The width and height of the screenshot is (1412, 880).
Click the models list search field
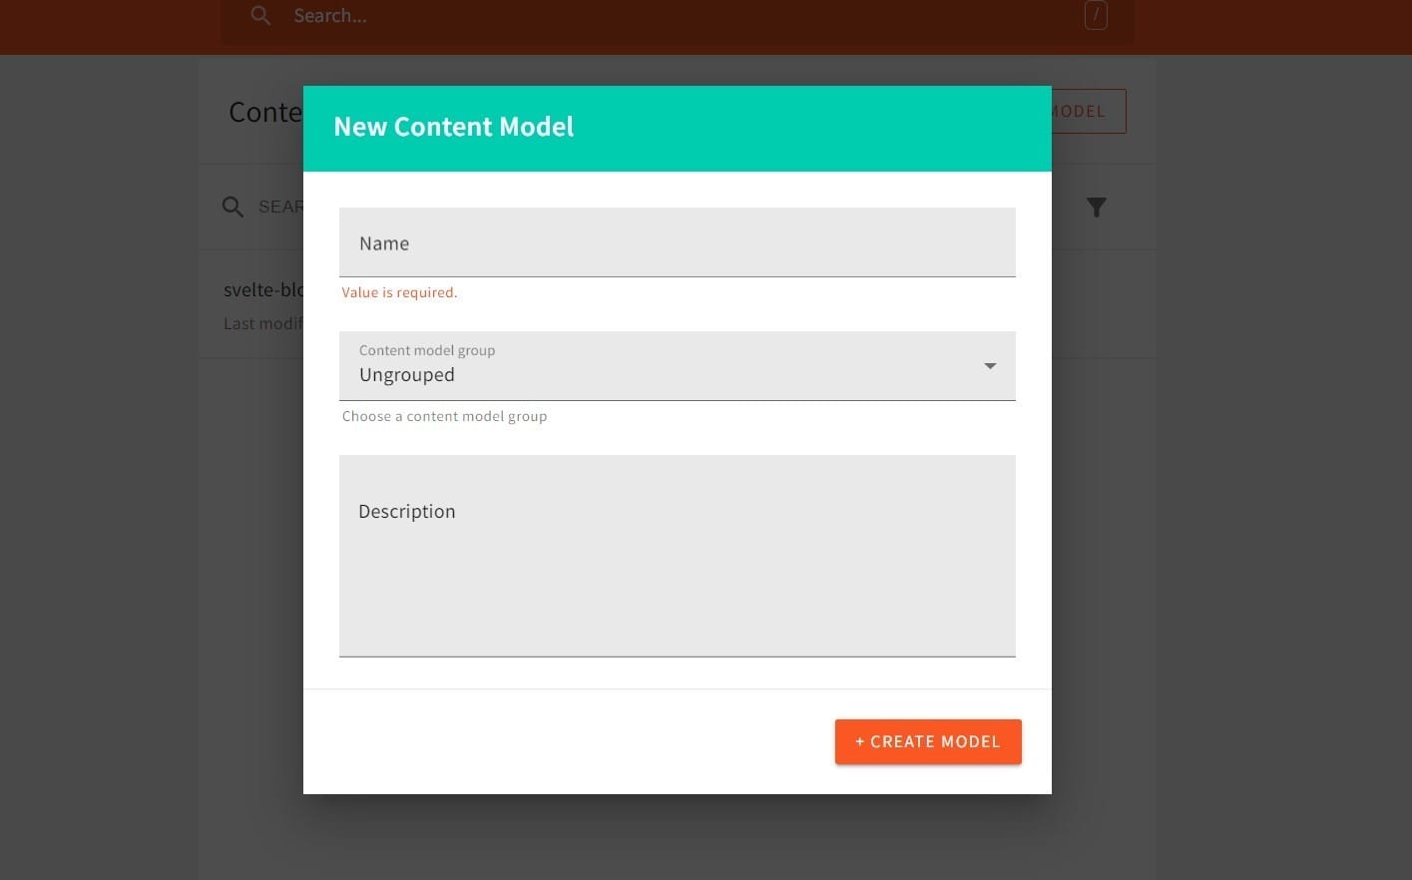pyautogui.click(x=280, y=208)
